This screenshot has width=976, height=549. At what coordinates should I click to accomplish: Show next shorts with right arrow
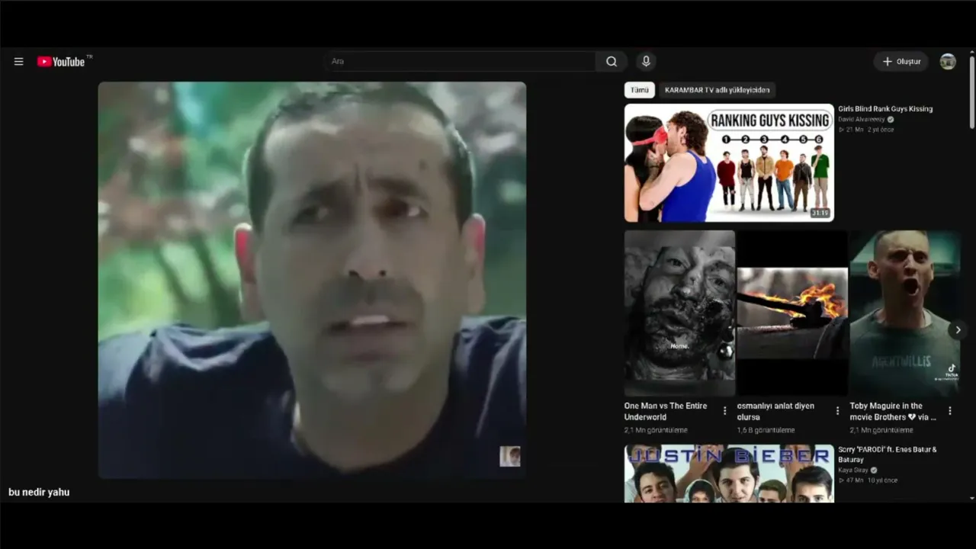point(958,330)
